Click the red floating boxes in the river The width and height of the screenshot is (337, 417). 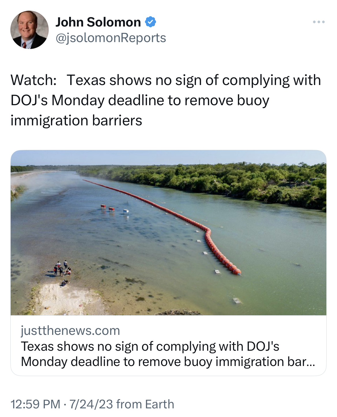click(x=108, y=208)
